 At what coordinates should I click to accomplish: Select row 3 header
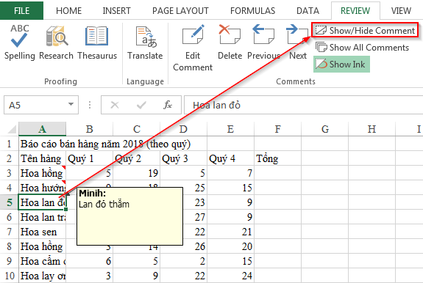(9, 173)
